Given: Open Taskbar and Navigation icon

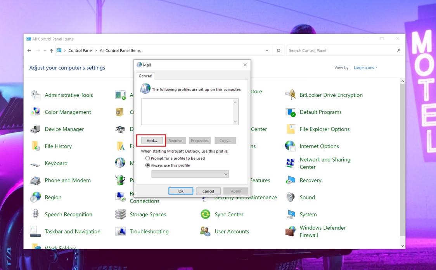Looking at the screenshot, I should (x=36, y=231).
